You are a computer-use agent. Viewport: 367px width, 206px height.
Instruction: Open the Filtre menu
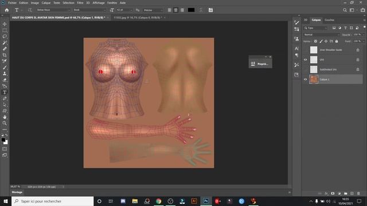click(x=80, y=3)
